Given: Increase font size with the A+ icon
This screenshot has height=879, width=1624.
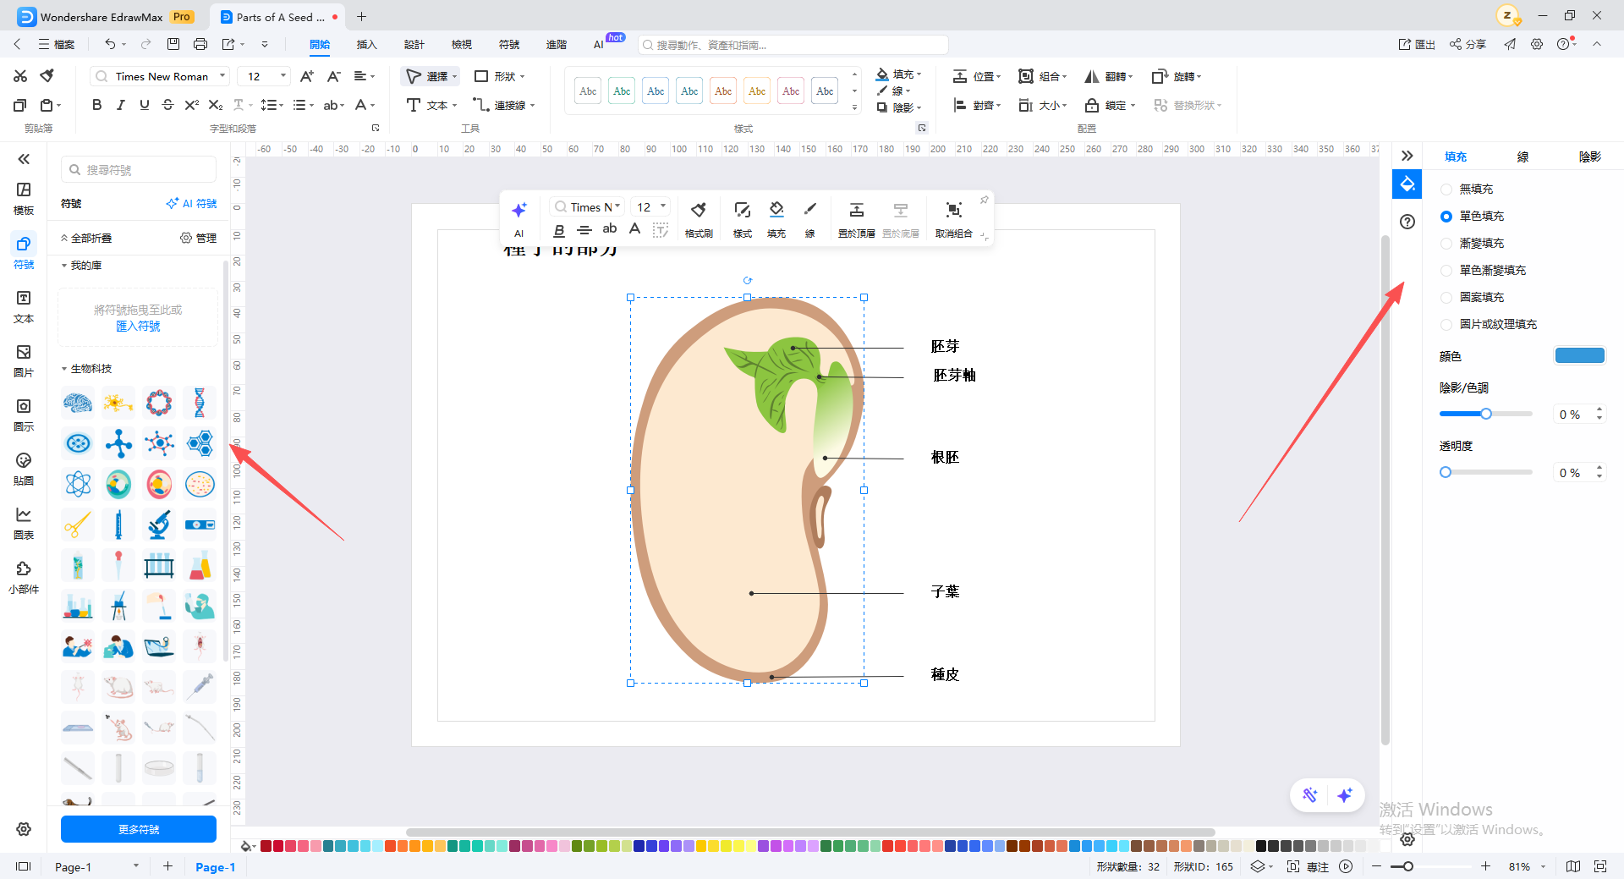Looking at the screenshot, I should pos(307,76).
